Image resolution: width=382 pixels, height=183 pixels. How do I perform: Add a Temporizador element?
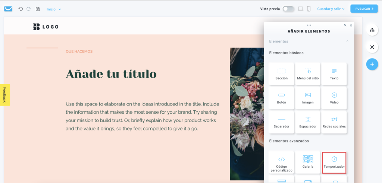(334, 163)
